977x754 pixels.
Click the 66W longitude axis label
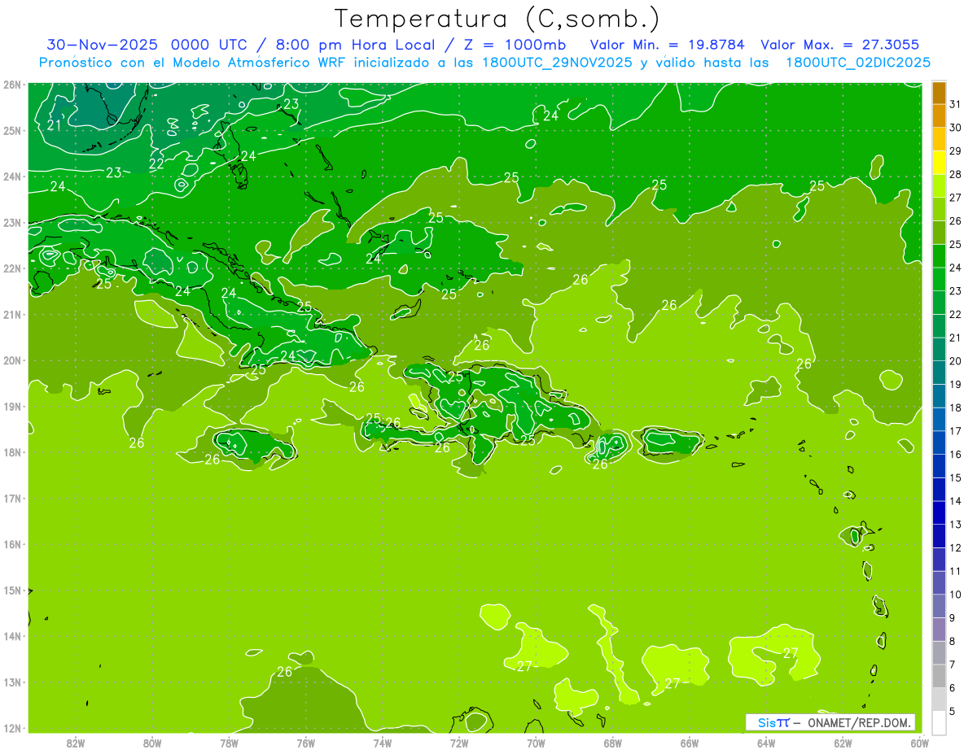(689, 743)
